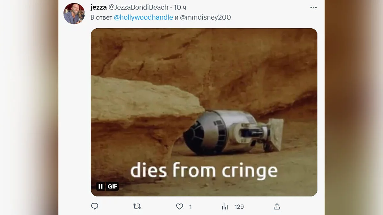Open the @hollywoodhandle mention link
The image size is (383, 215).
coord(143,18)
